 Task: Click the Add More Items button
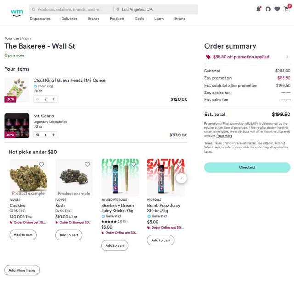22,270
